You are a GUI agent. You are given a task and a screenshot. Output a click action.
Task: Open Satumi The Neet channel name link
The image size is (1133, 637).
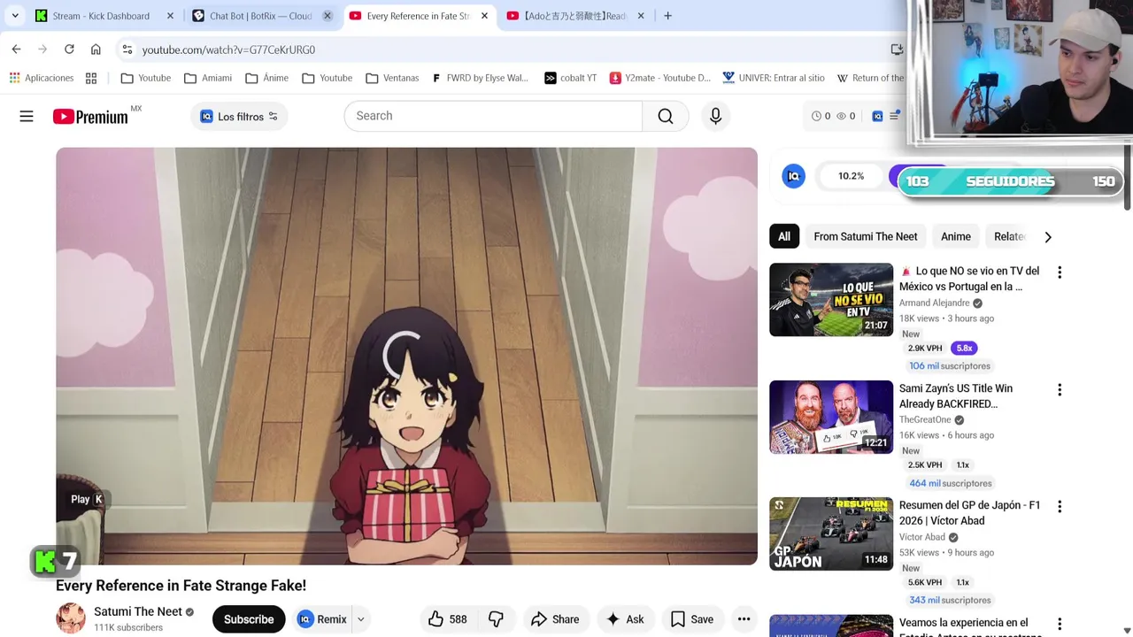coord(138,611)
